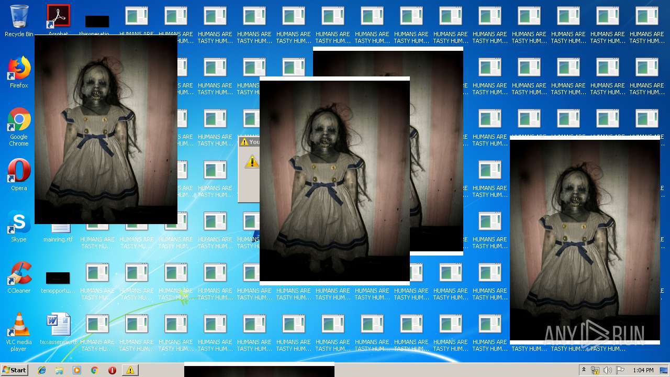
Task: Open the Action Center flag icon
Action: [620, 370]
